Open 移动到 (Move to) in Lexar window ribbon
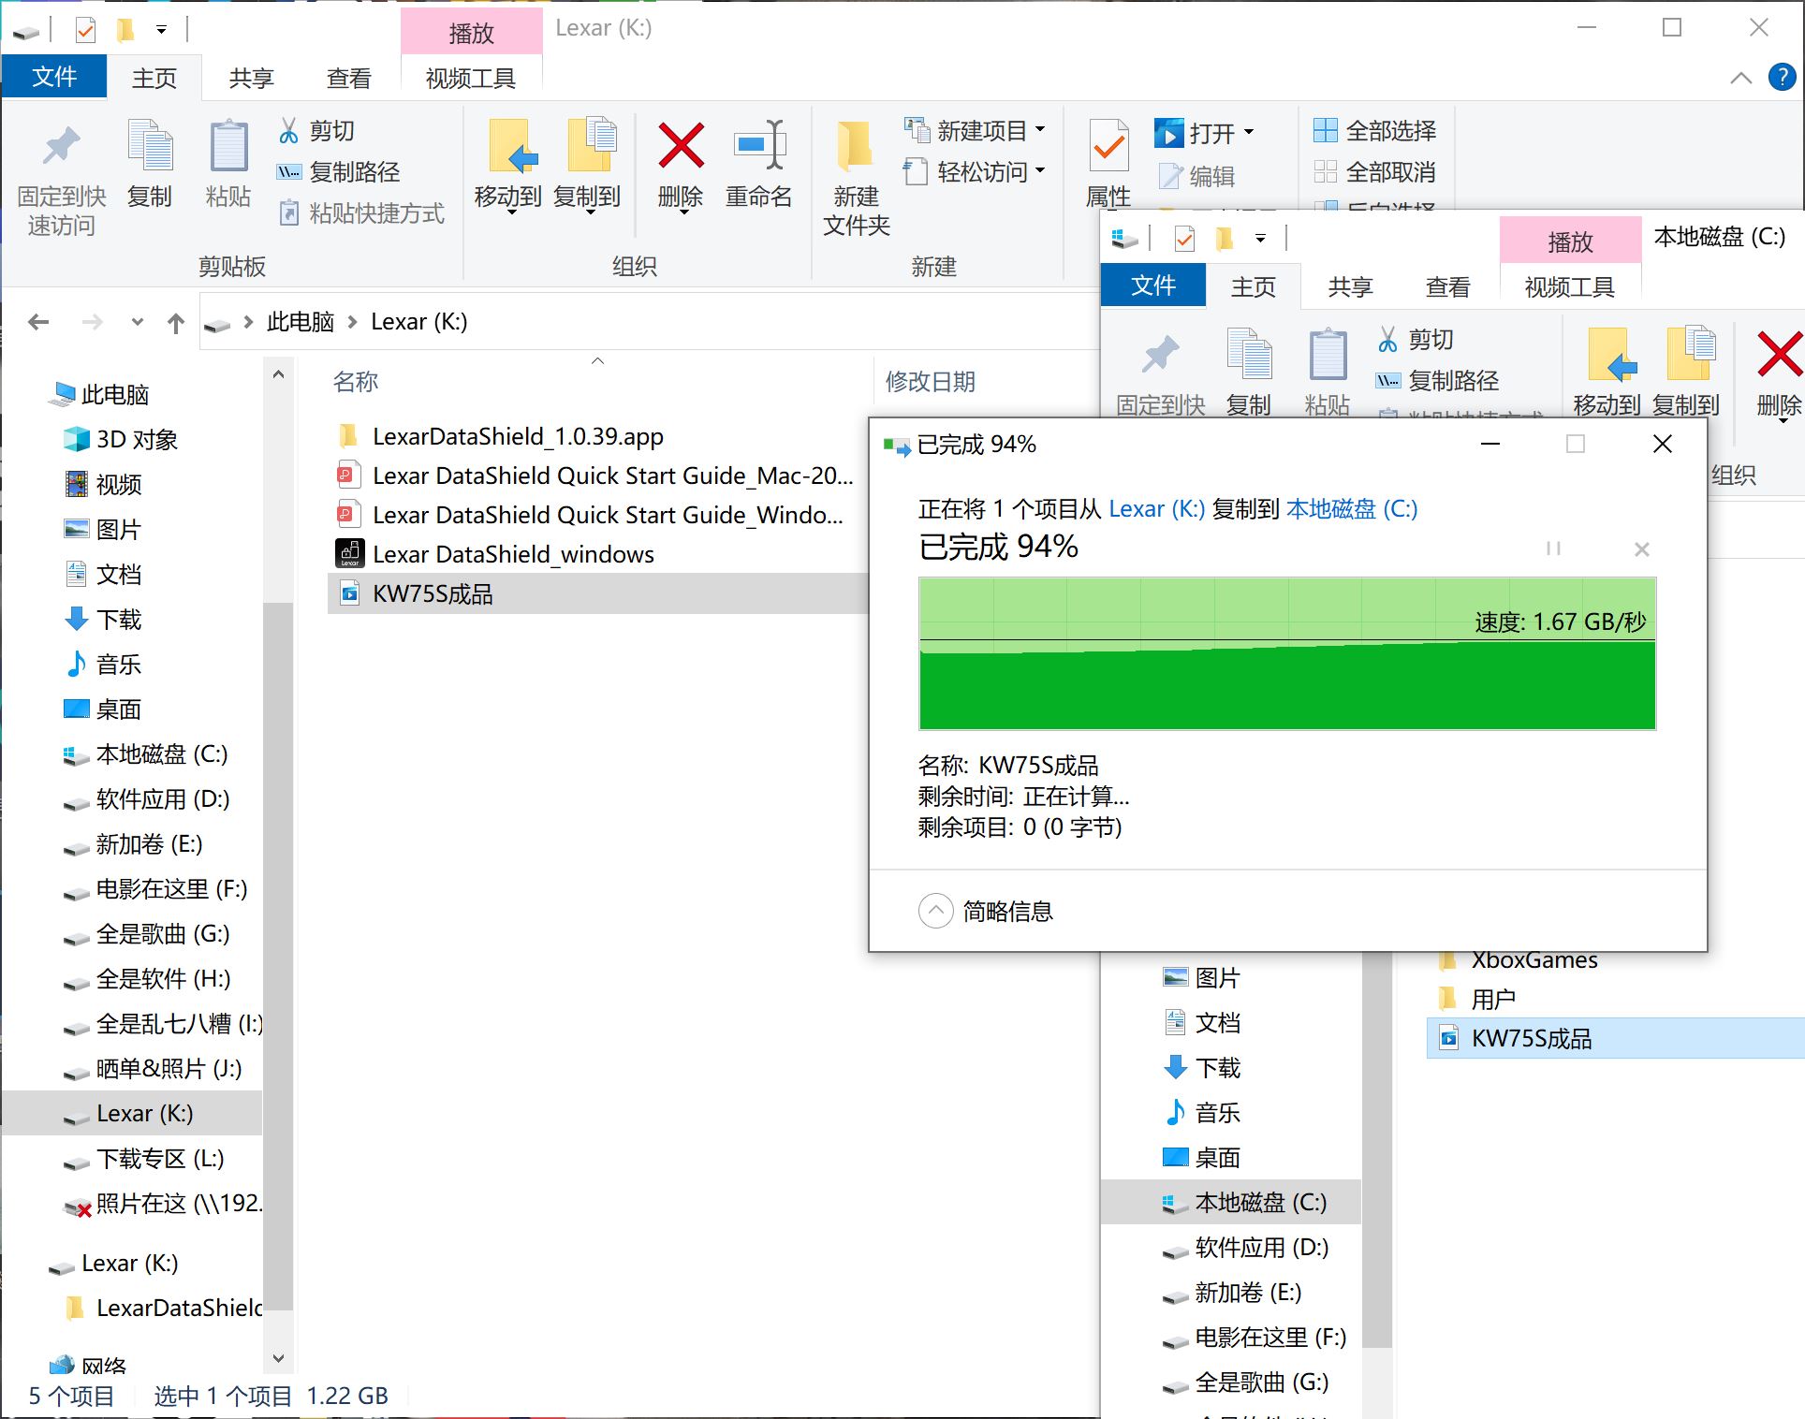 coord(508,167)
